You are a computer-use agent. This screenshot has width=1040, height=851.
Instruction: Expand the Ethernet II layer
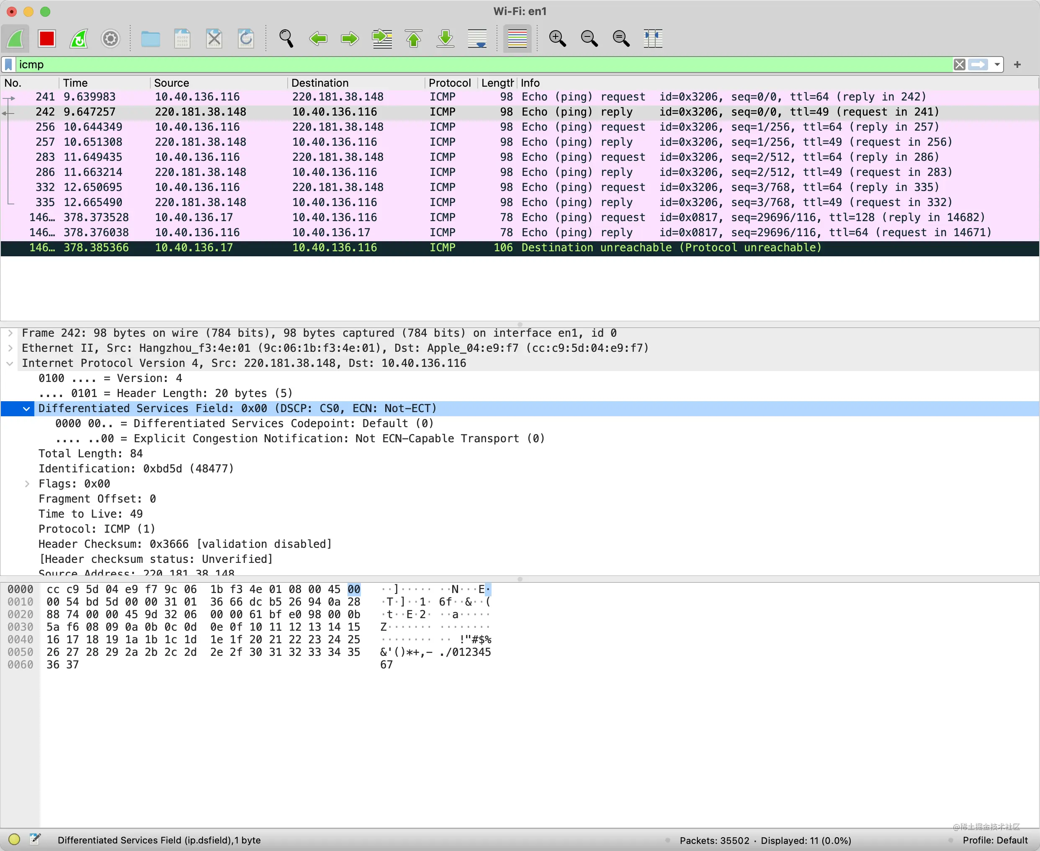(10, 348)
